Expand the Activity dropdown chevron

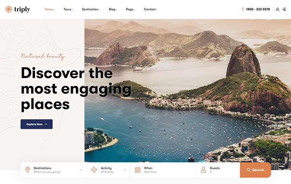[125, 170]
